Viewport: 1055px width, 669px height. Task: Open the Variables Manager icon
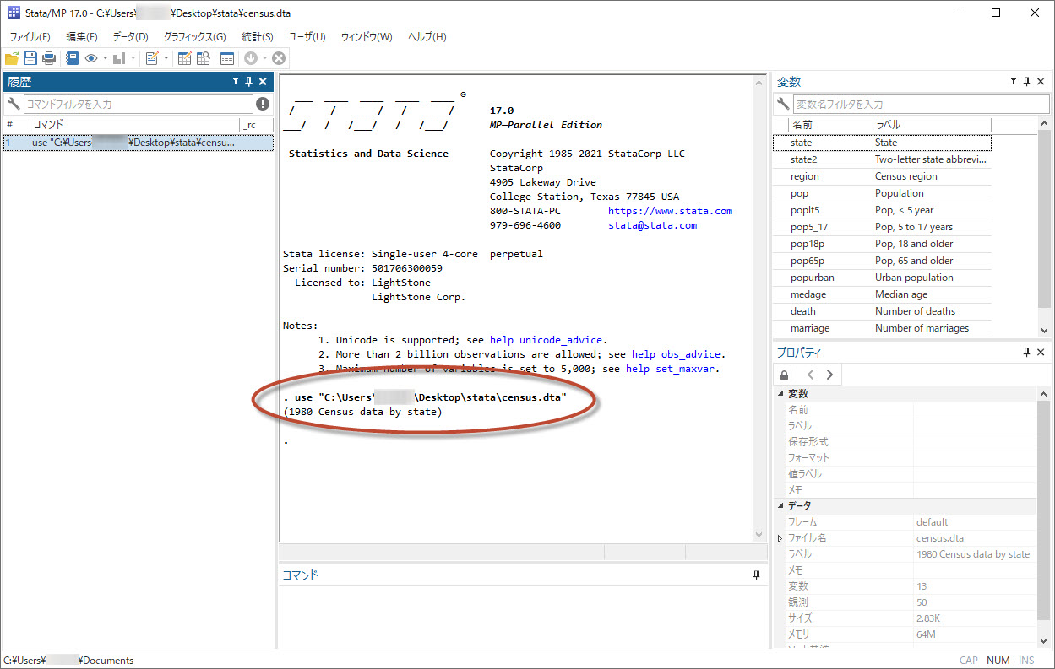pyautogui.click(x=227, y=58)
